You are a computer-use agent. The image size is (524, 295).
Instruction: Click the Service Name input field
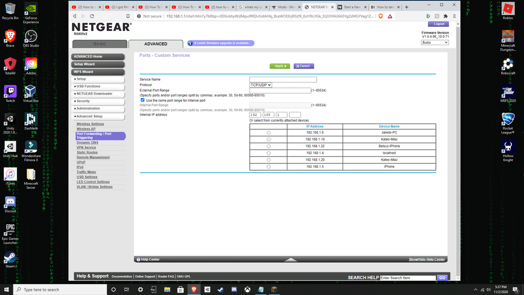tap(283, 80)
